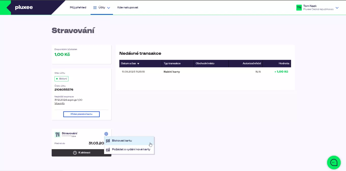346x171 pixels.
Task: Click the new card request icon
Action: click(108, 149)
